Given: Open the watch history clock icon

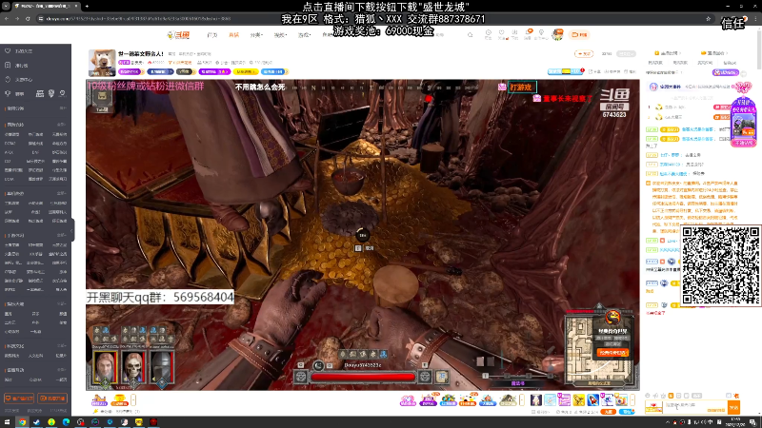Looking at the screenshot, I should 488,34.
